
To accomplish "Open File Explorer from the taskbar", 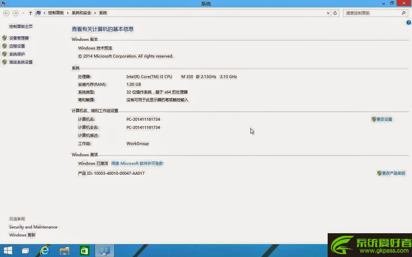I will click(65, 251).
